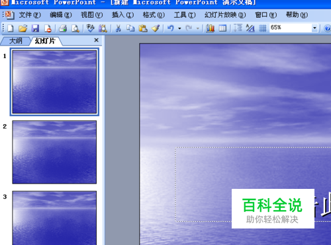This screenshot has width=331, height=245.
Task: Click the document control icon left of 文件
Action: click(x=10, y=15)
